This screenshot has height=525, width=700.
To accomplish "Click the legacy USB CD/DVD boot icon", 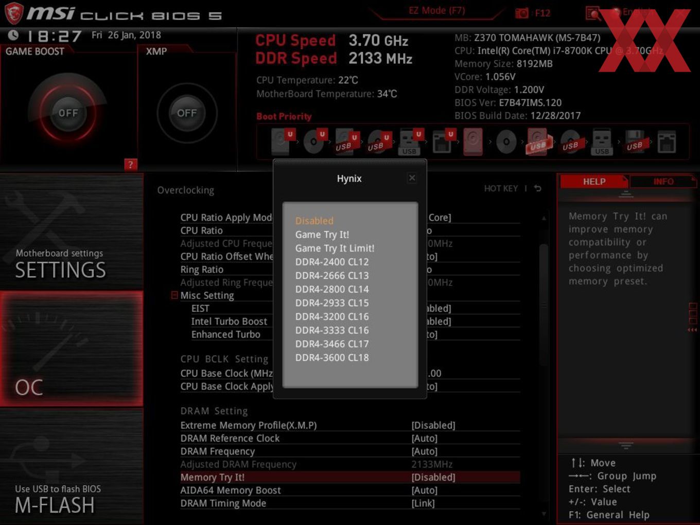I will (x=571, y=142).
